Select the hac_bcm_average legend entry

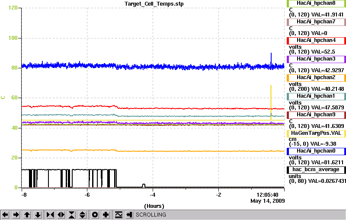tap(316, 170)
